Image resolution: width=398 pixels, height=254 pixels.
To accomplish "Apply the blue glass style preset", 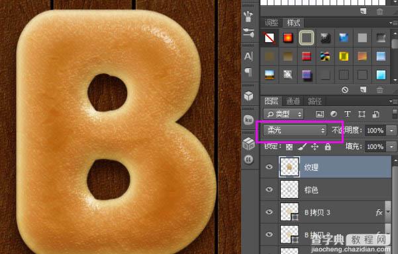I will click(x=344, y=38).
